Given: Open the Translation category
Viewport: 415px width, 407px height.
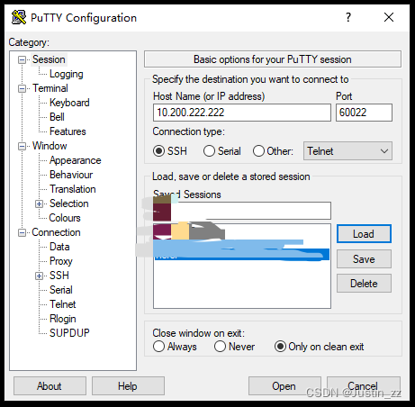Looking at the screenshot, I should [73, 189].
